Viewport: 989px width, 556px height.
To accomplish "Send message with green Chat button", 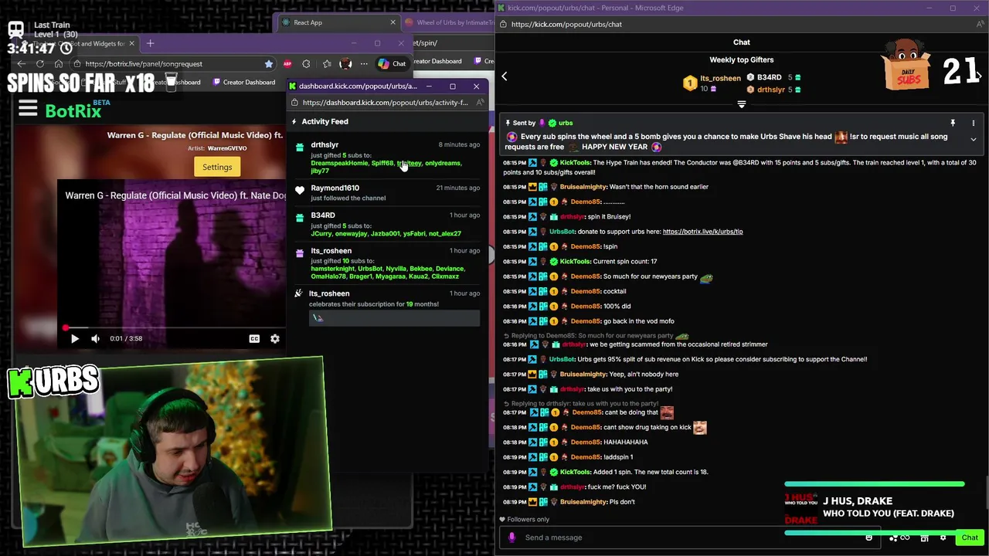I will point(970,537).
